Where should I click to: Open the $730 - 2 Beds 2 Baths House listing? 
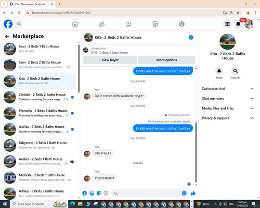pos(109,53)
